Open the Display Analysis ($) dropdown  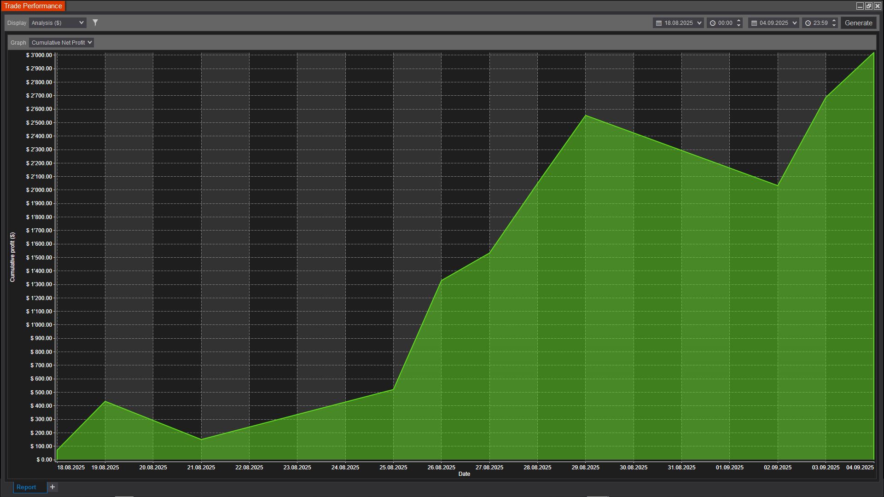[58, 23]
